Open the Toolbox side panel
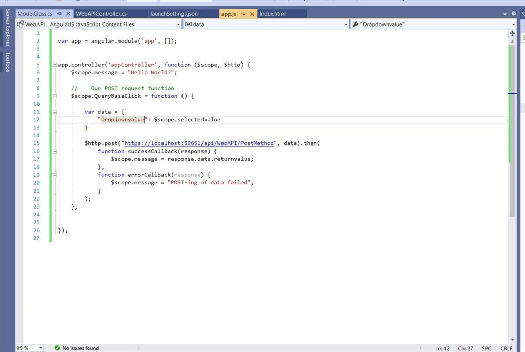The height and width of the screenshot is (352, 525). 7,62
